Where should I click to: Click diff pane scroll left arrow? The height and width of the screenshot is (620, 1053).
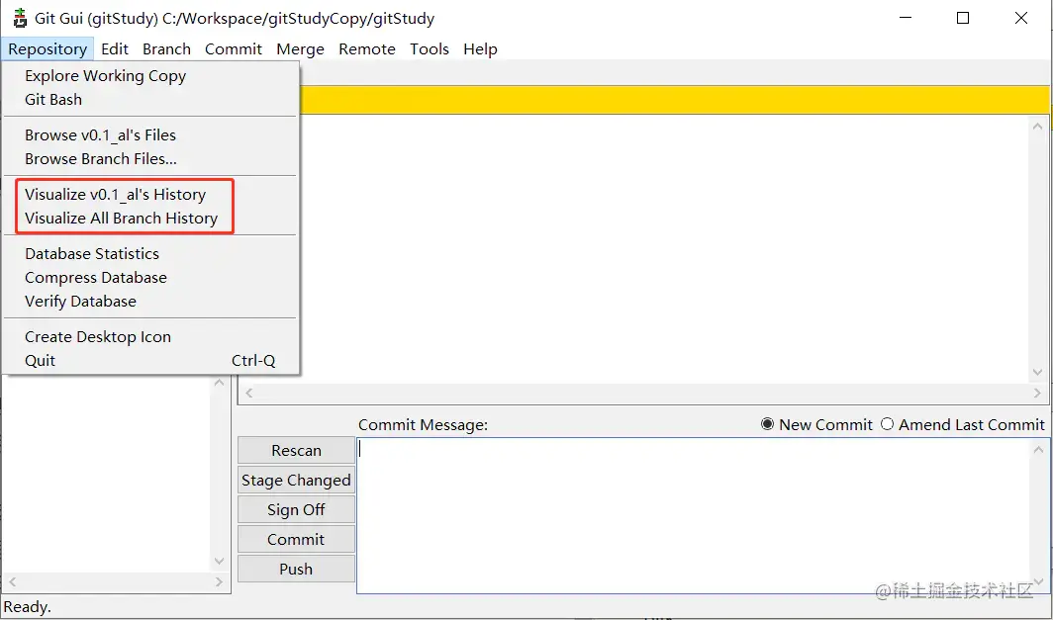(249, 394)
